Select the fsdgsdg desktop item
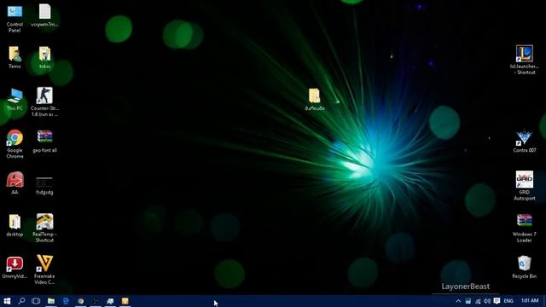 44,182
